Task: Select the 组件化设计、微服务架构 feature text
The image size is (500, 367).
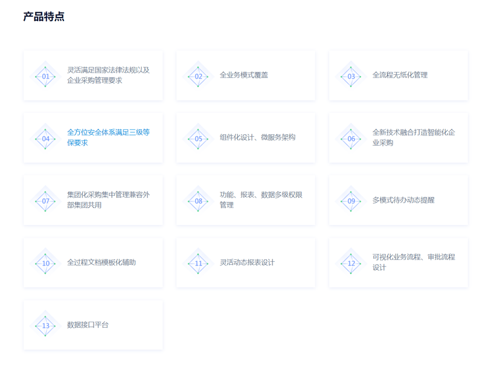Action: pos(257,137)
